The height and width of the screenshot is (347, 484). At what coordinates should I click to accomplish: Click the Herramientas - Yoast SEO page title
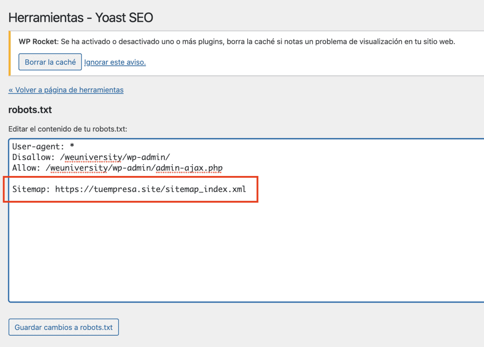(x=81, y=17)
